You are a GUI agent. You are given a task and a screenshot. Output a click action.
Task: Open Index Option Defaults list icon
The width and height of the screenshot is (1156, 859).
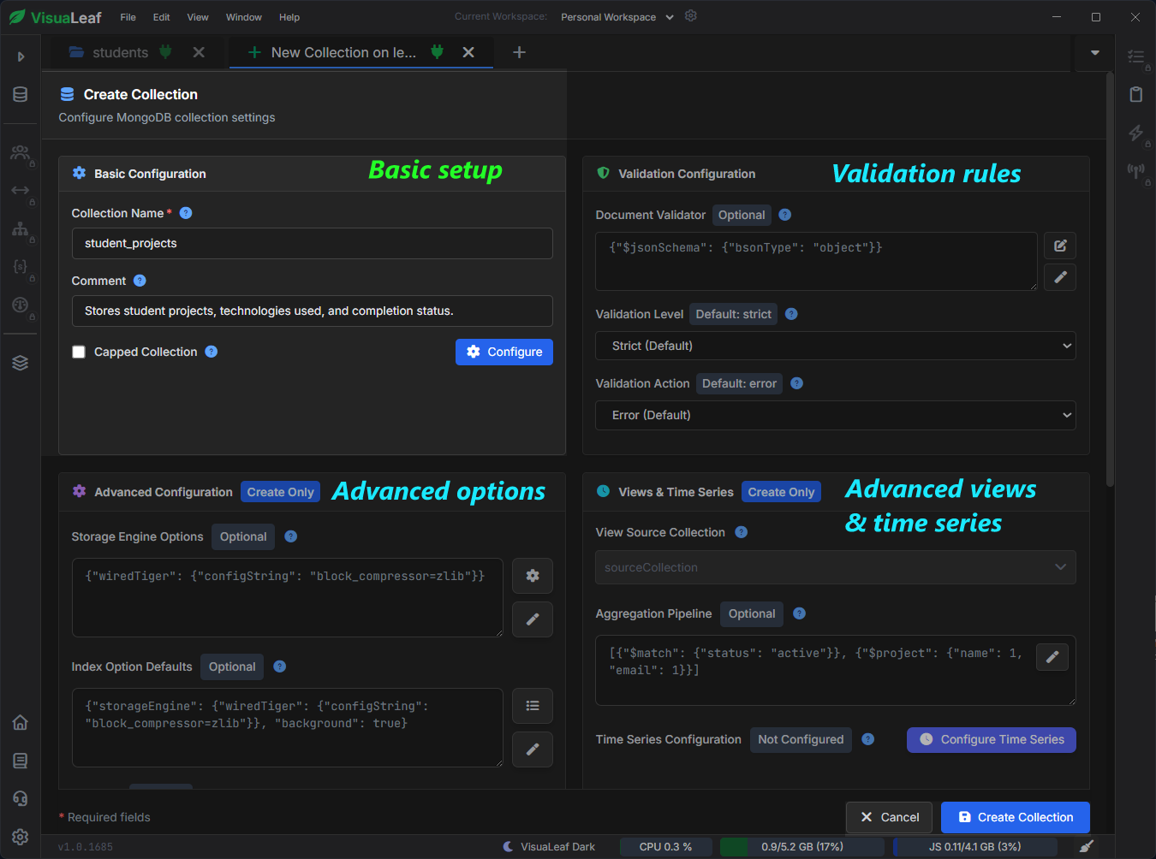pos(533,706)
